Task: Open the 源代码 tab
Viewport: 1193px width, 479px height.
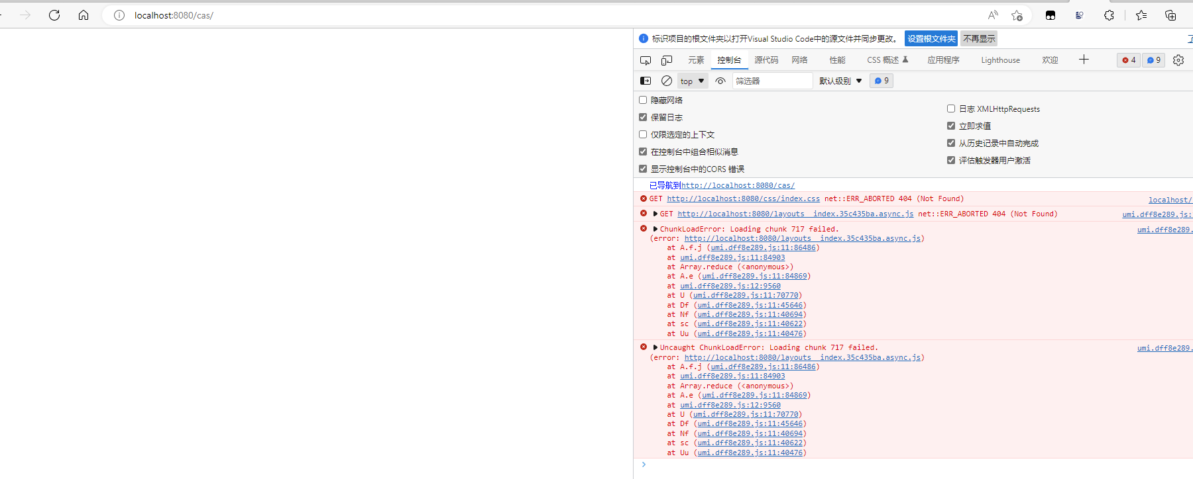Action: pos(766,60)
